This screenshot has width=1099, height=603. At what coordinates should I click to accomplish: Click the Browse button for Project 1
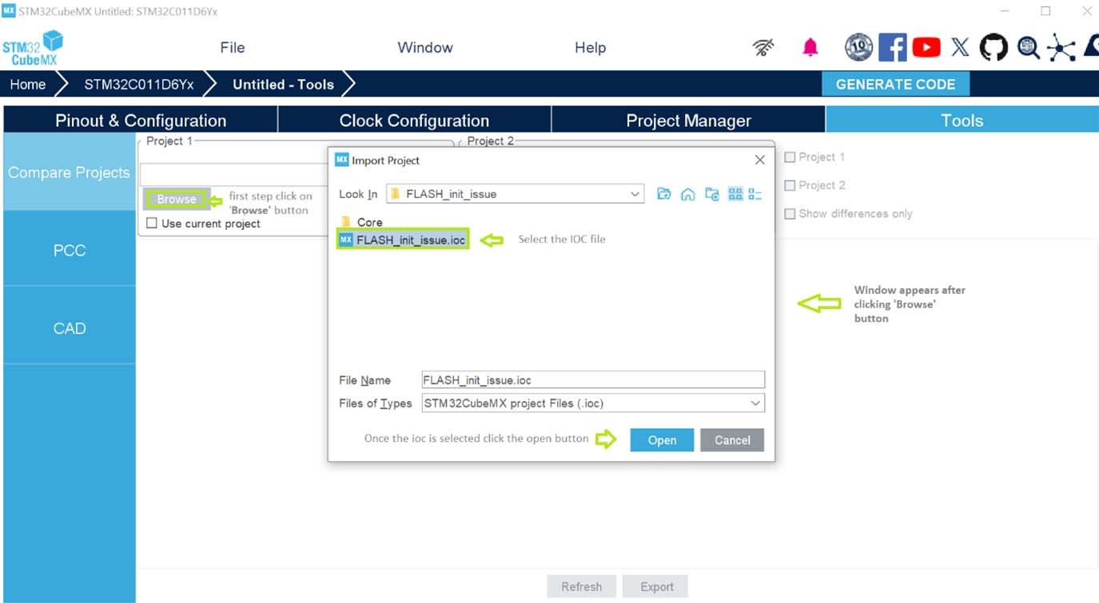tap(177, 200)
